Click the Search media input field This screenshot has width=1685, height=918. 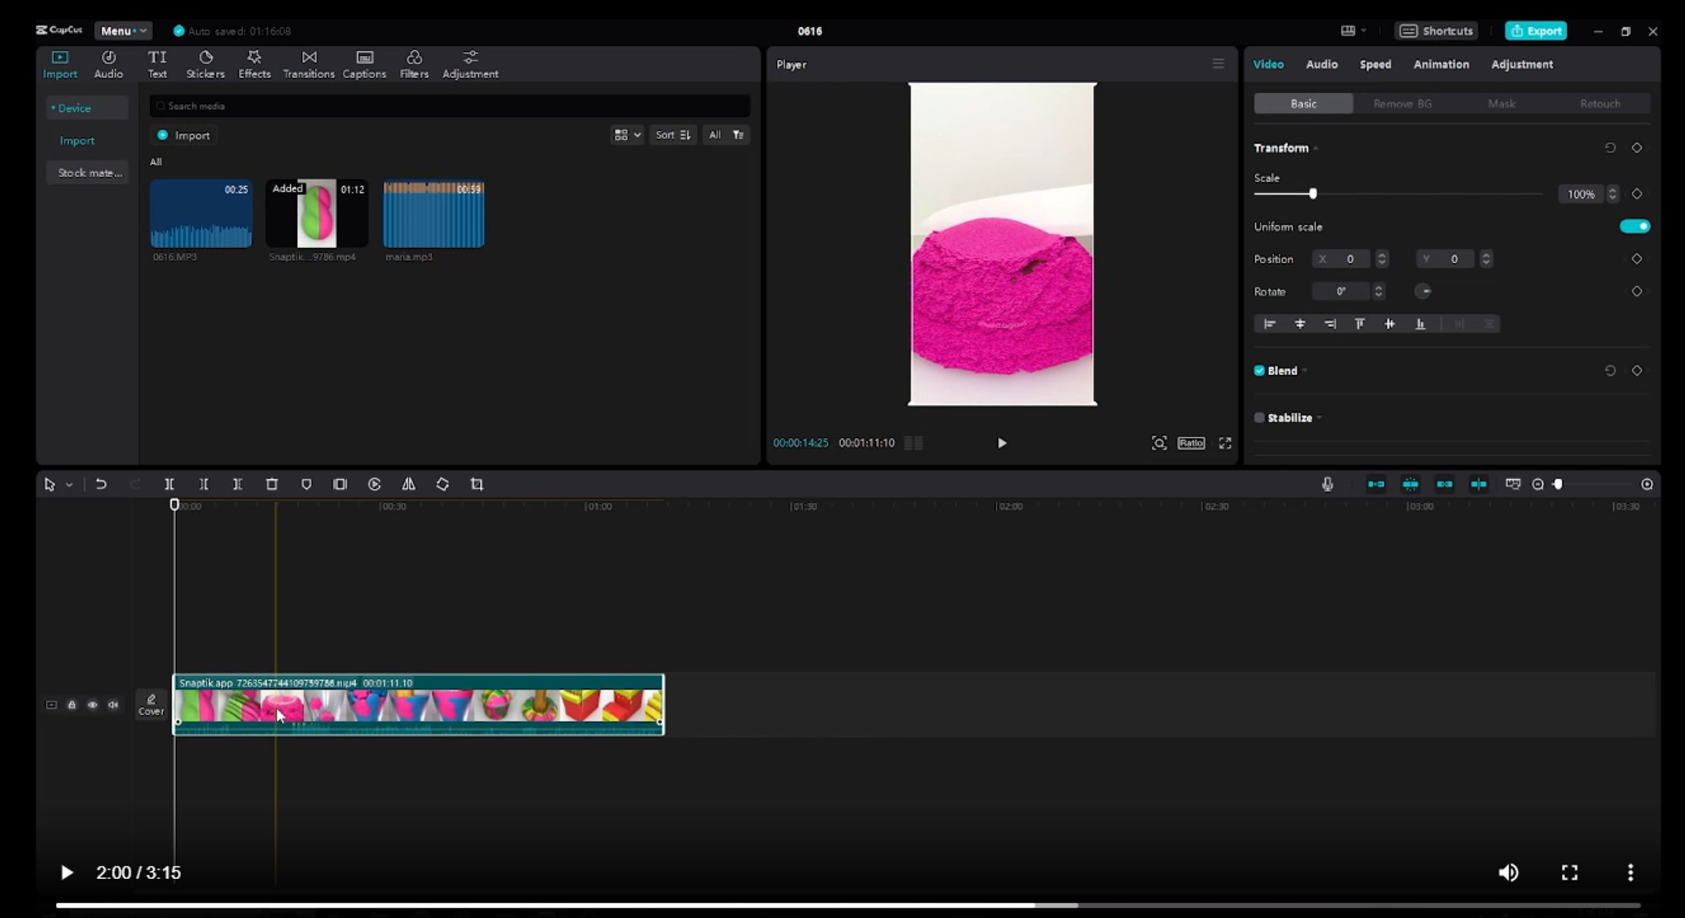click(450, 106)
